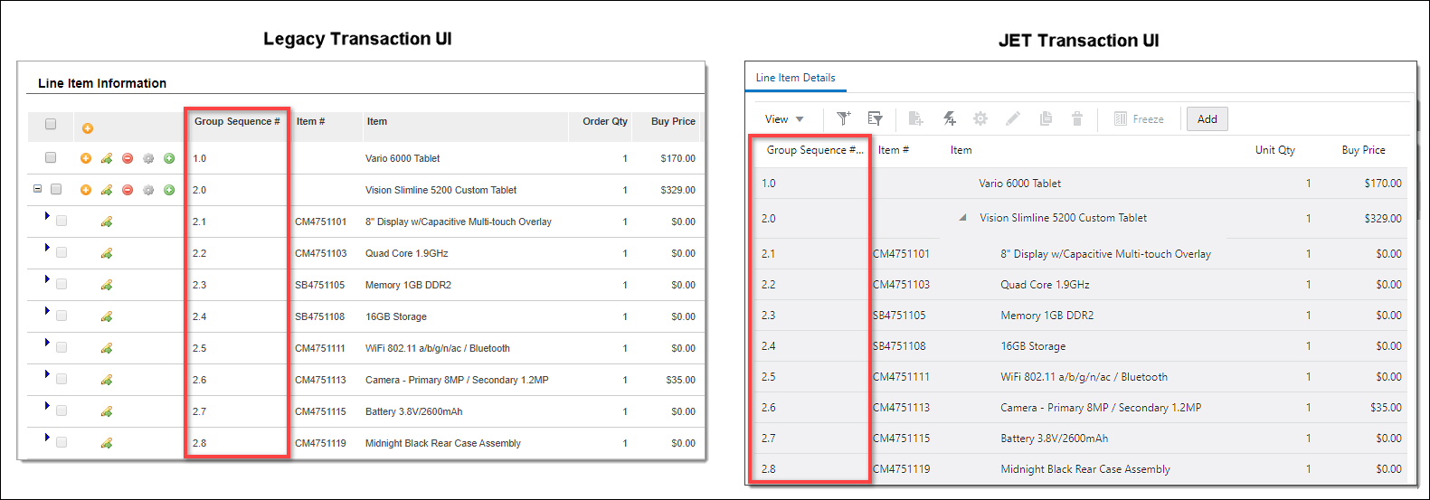Click the edit pencil icon on the Legacy Vision Slimline 5200 row
Image resolution: width=1430 pixels, height=500 pixels.
(x=107, y=190)
